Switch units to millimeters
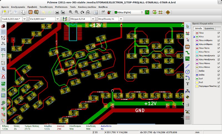 tap(3, 49)
